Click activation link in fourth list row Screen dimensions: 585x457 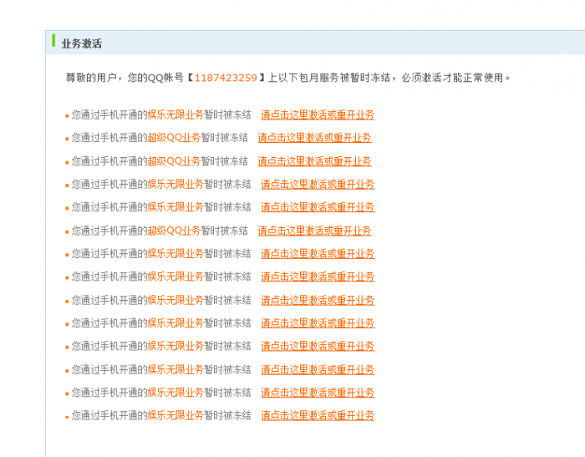318,185
